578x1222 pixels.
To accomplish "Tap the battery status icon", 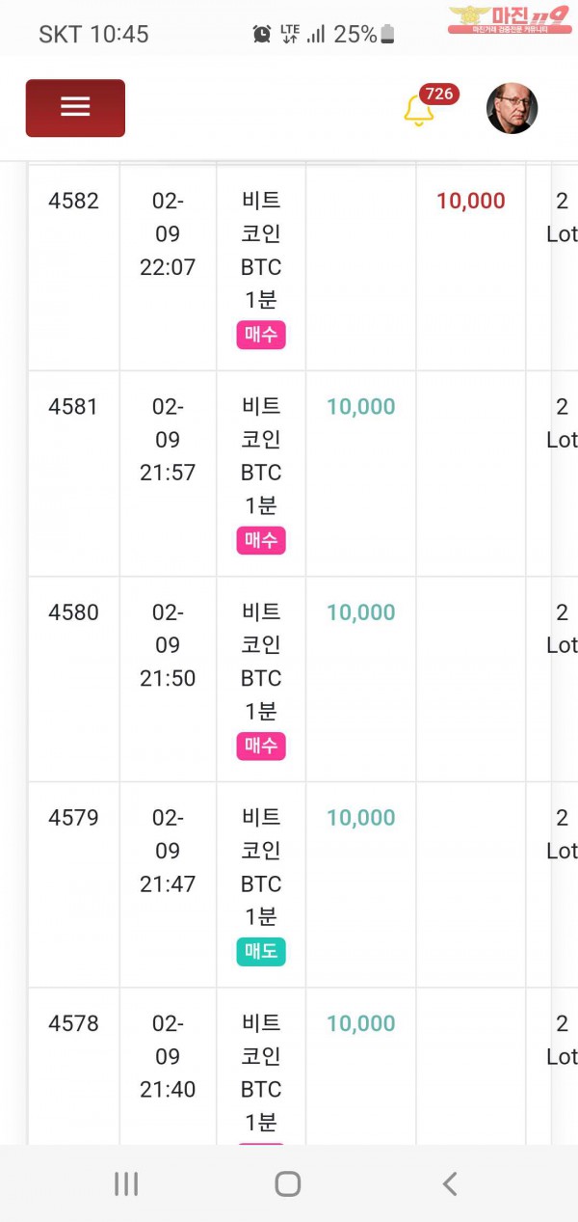I will (x=387, y=35).
